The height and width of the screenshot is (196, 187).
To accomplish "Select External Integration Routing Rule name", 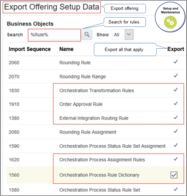I will coord(94,118).
